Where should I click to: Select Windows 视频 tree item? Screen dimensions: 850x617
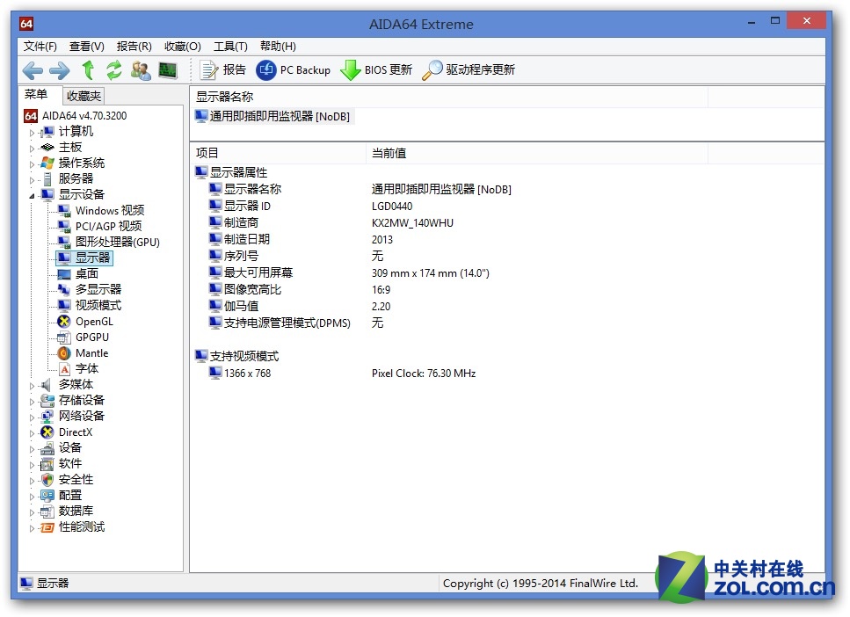pos(101,210)
